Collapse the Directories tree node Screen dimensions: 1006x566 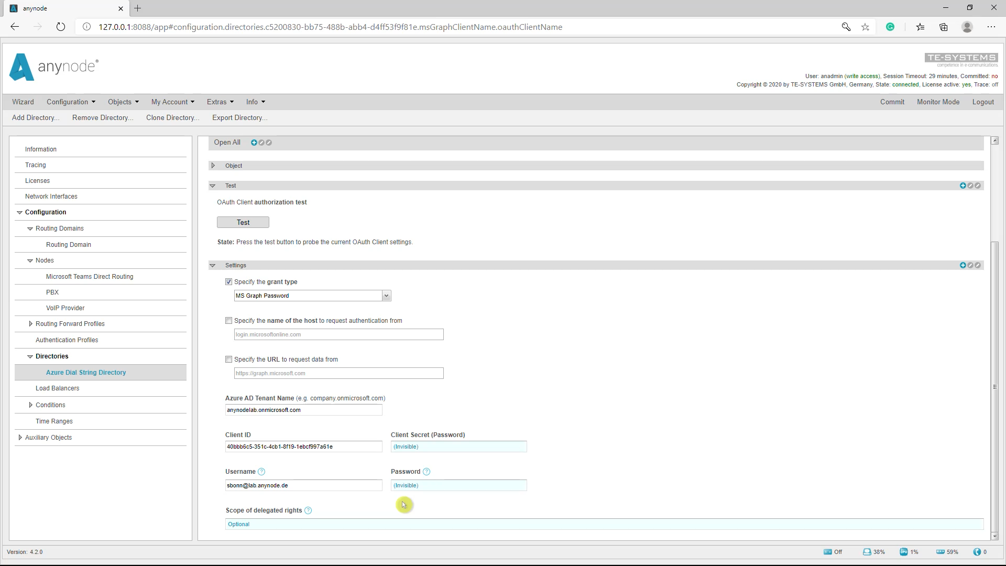pos(30,356)
